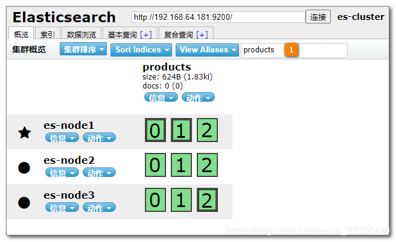Click the es-cluster name label
Viewport: 396px width, 242px height.
pyautogui.click(x=360, y=17)
